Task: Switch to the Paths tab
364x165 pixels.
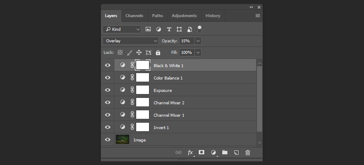Action: [158, 16]
